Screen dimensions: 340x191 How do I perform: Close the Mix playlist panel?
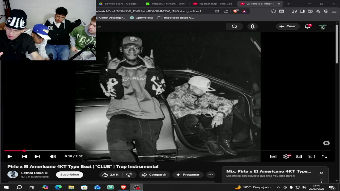pos(321,173)
